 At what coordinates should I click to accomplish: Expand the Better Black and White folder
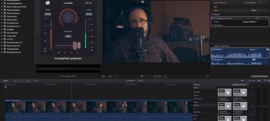point(2,7)
